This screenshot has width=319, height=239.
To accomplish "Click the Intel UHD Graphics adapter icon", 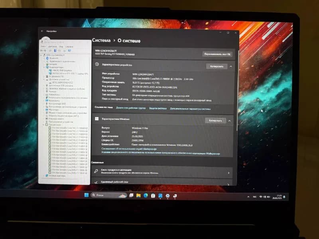I will point(50,71).
